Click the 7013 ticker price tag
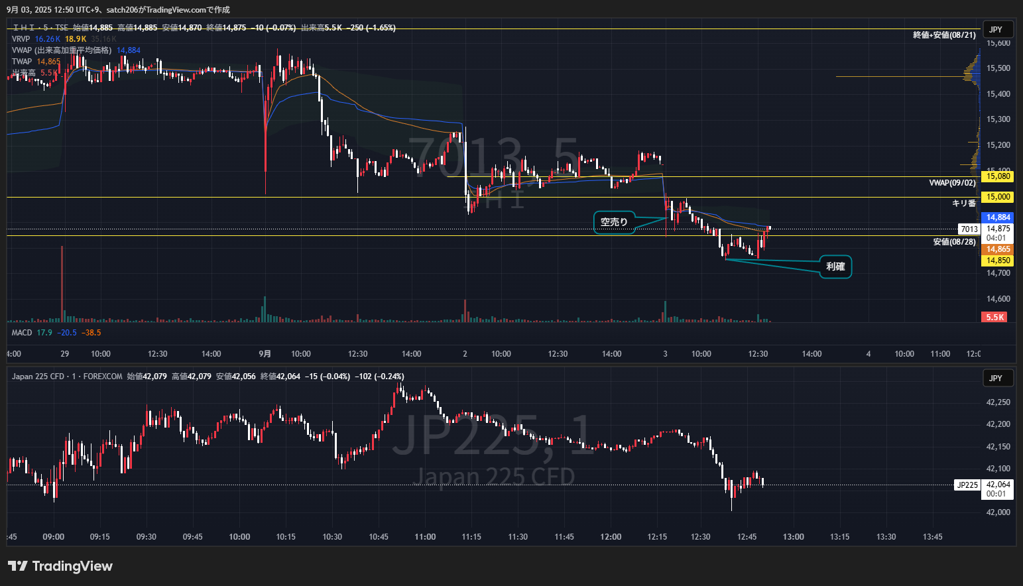This screenshot has height=586, width=1023. pos(969,229)
